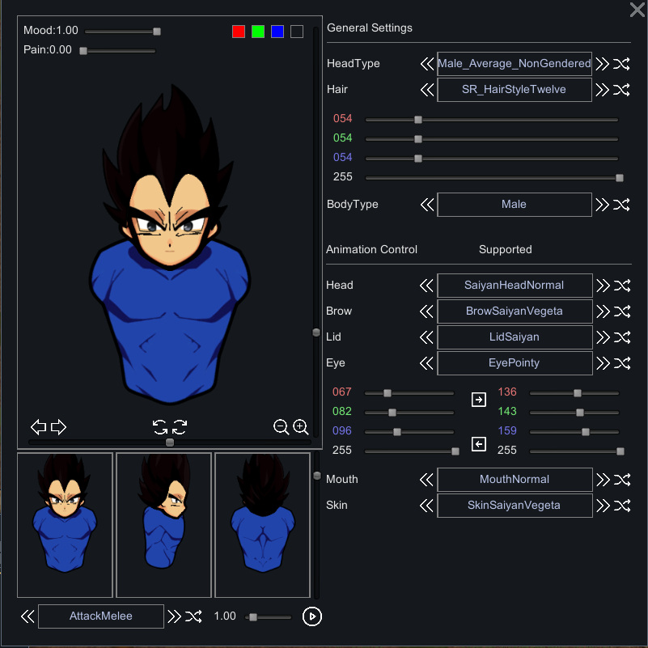
Task: Shuffle the Head animation type
Action: (622, 286)
